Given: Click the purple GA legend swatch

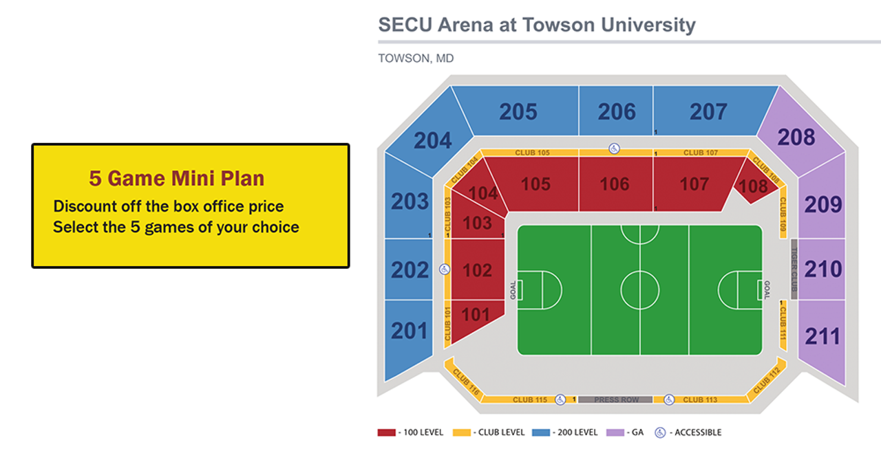Looking at the screenshot, I should 615,432.
